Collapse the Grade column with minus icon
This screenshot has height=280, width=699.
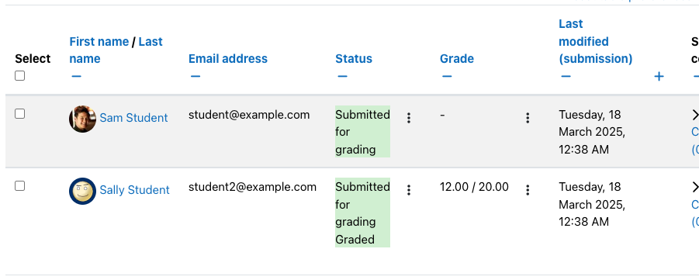pos(447,77)
